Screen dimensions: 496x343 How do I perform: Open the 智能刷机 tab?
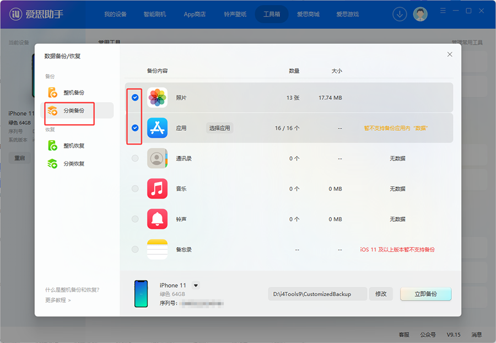(155, 14)
